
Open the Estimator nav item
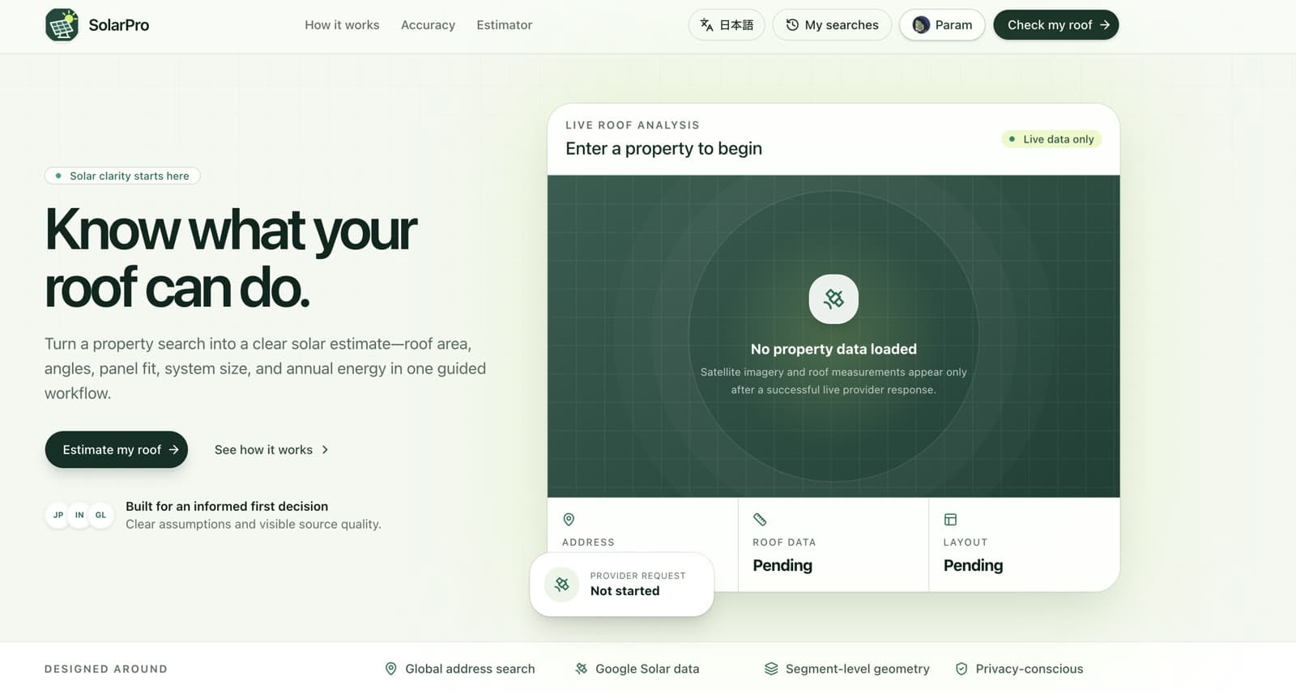504,25
